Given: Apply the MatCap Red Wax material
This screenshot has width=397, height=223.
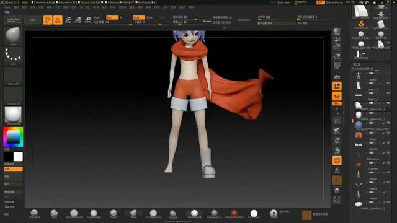Looking at the screenshot, I should tap(234, 214).
